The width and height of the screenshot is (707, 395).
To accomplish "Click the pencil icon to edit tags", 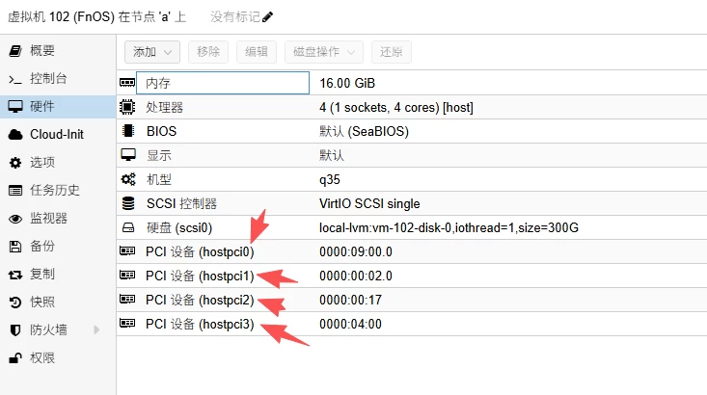I will point(267,16).
